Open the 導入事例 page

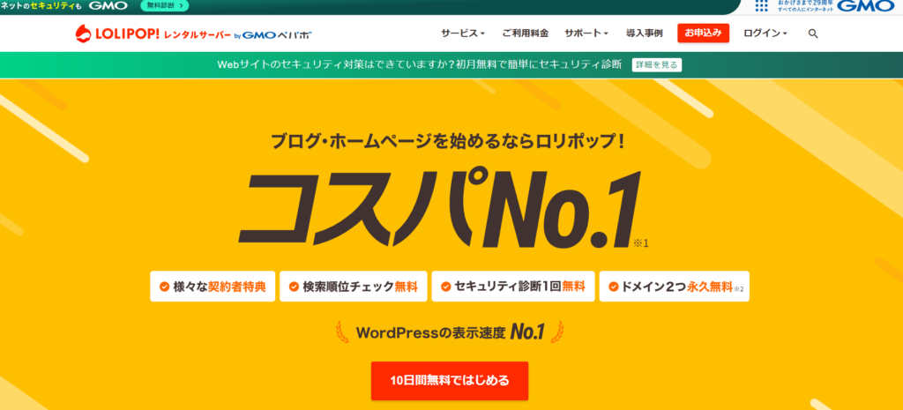645,34
